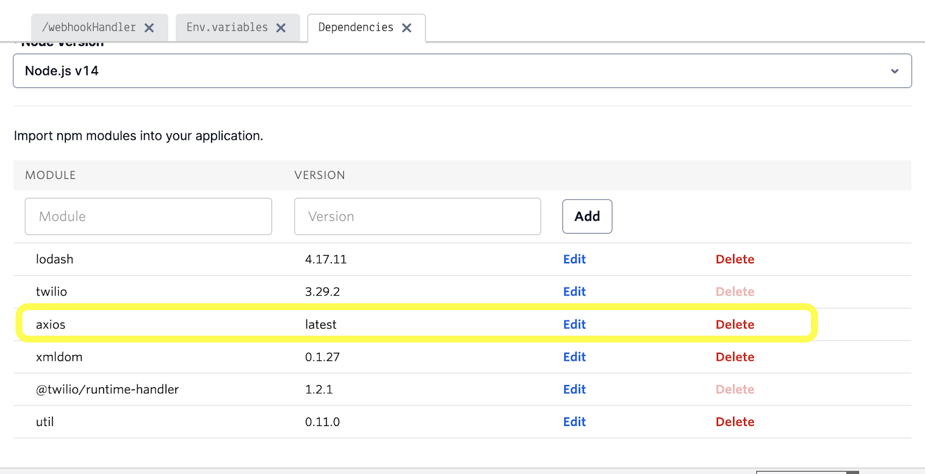Delete the axios module
The image size is (925, 474).
735,324
